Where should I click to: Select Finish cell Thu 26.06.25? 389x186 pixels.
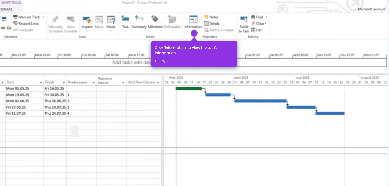coord(55,101)
